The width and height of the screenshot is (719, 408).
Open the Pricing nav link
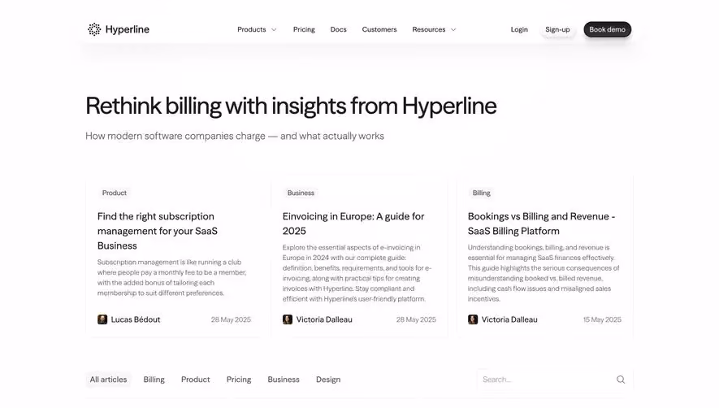(304, 29)
